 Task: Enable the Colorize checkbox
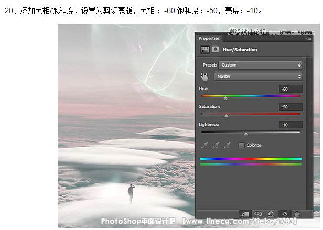(242, 145)
